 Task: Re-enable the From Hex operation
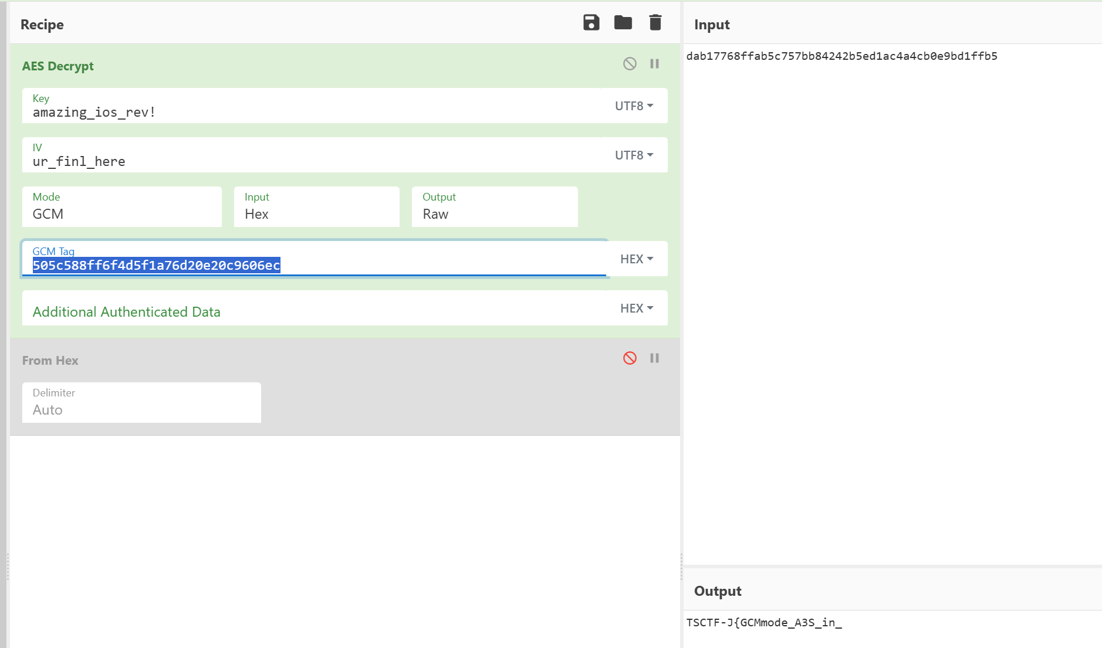[630, 358]
